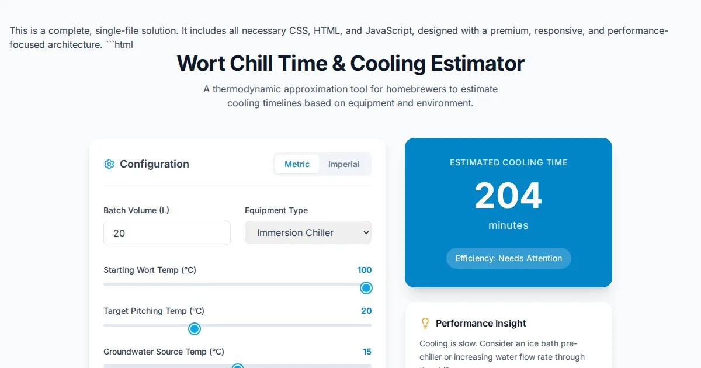Click the Performance Insight heading text
The width and height of the screenshot is (701, 368).
(481, 323)
